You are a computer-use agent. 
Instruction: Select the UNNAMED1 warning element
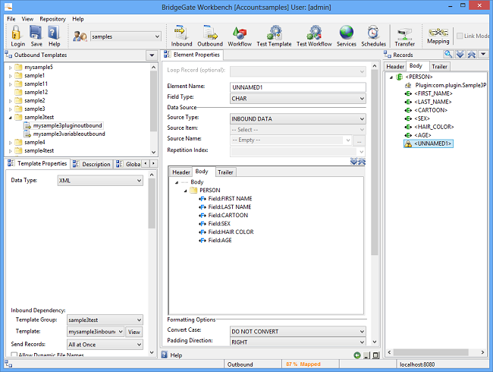429,143
